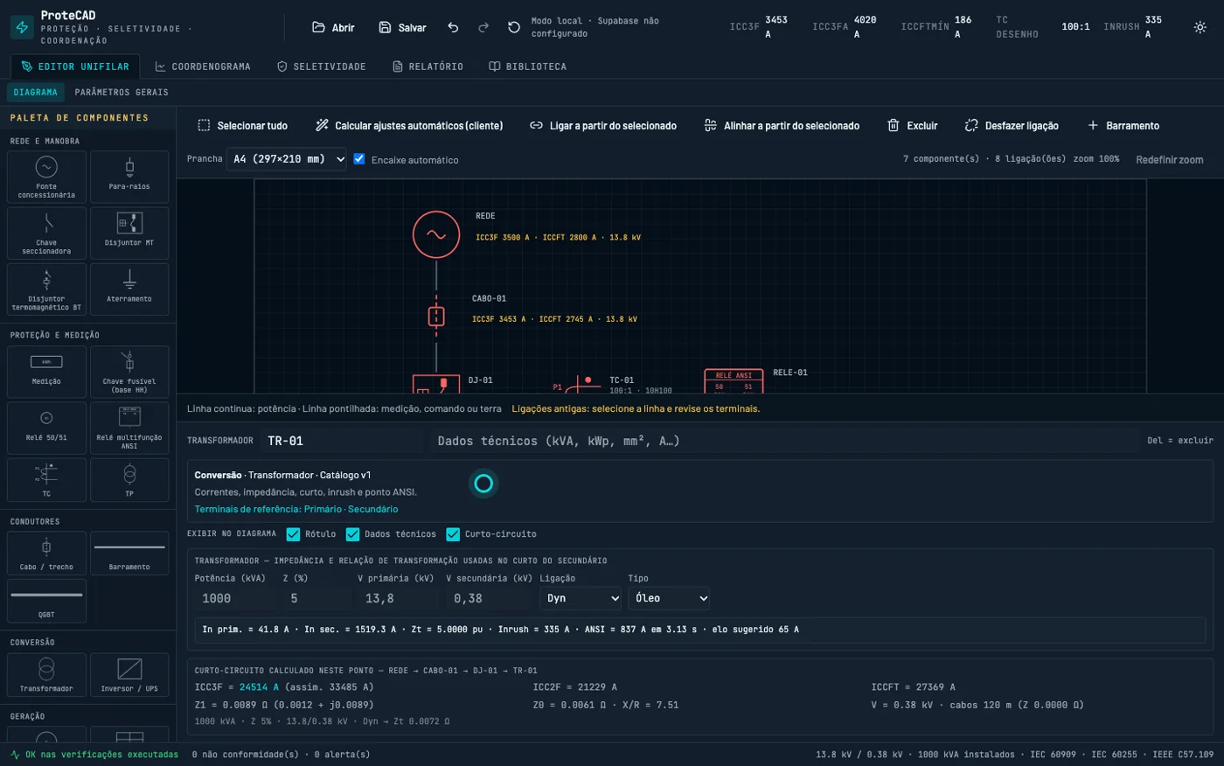Viewport: 1224px width, 766px height.
Task: Choose the Relé 50/51 component
Action: [46, 428]
